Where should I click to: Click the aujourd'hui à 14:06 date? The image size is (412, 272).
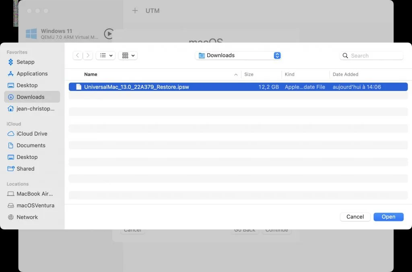(x=356, y=87)
